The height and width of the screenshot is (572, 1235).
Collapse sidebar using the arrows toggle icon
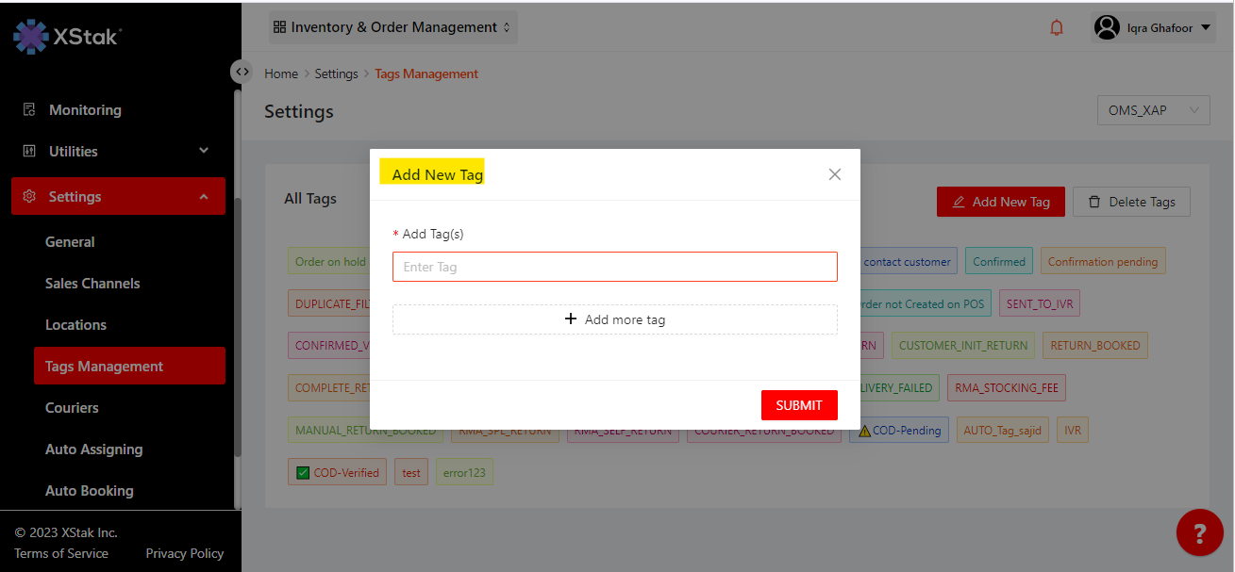click(x=242, y=72)
